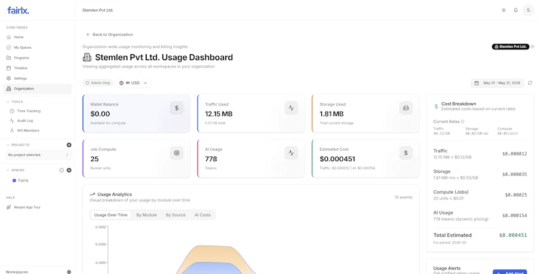The width and height of the screenshot is (541, 274).
Task: Click the refresh icon
Action: [x=530, y=83]
